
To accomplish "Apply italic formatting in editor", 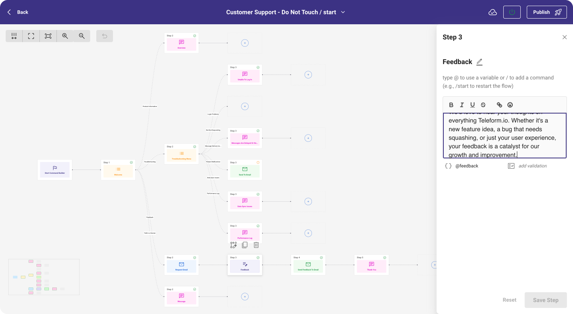I will pyautogui.click(x=462, y=105).
